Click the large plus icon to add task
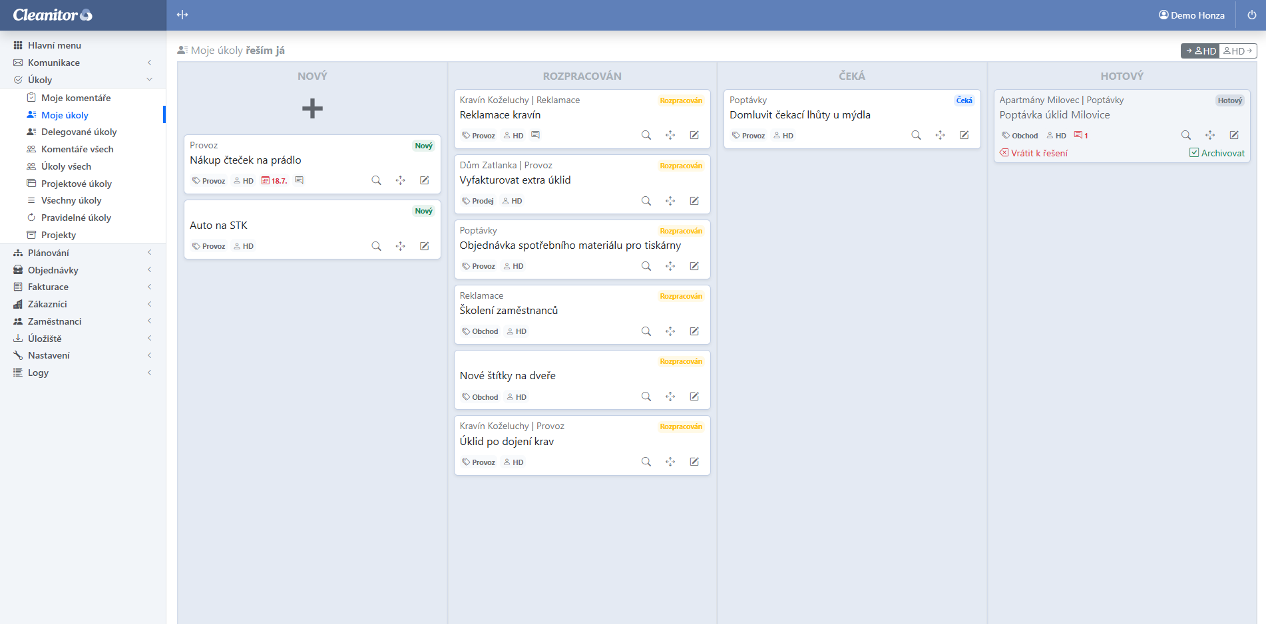 click(x=312, y=108)
